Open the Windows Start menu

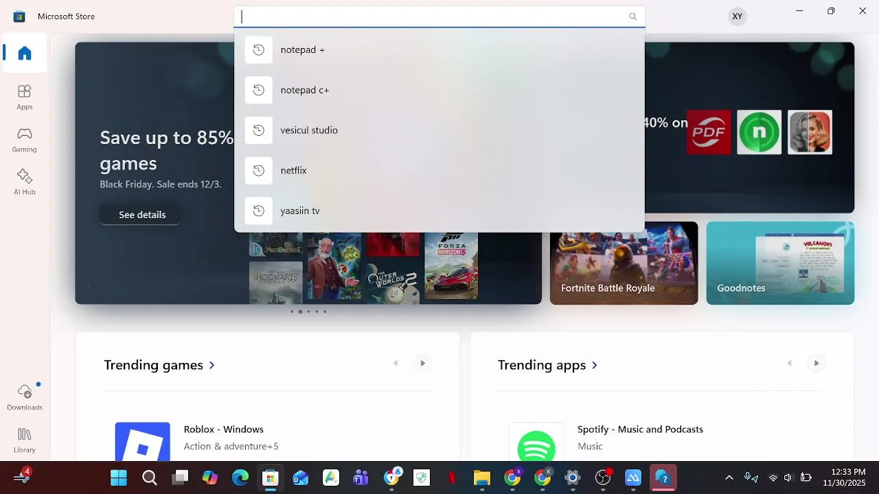[119, 478]
